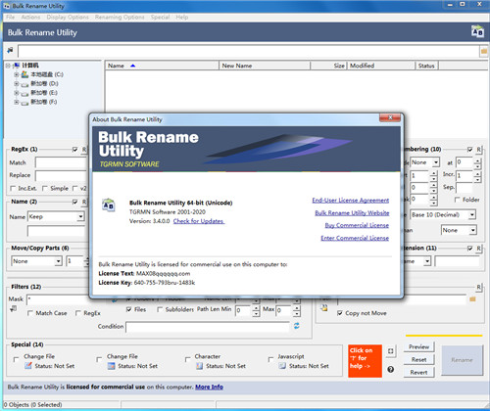
Task: Toggle the Name (2) panel checkbox
Action: 75,202
